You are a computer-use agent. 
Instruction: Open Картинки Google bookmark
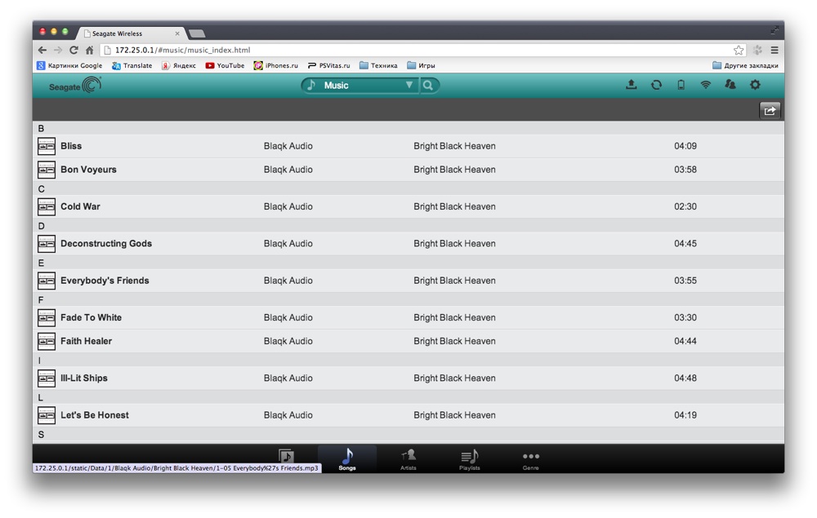(69, 65)
